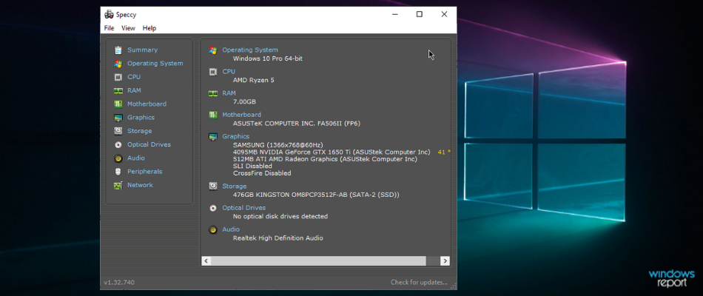The width and height of the screenshot is (703, 296).
Task: Click the Operating System icon in summary panel
Action: click(213, 50)
